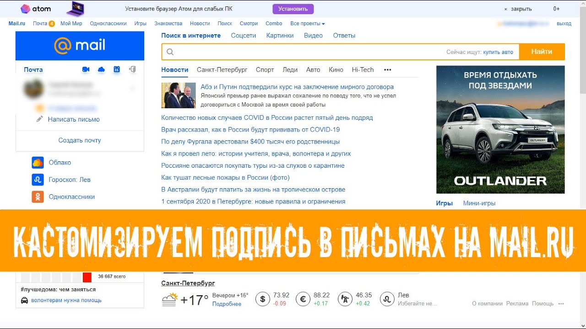Switch to the Санкт-Петербург news tab
Screen dimensions: 586x329
coord(222,70)
